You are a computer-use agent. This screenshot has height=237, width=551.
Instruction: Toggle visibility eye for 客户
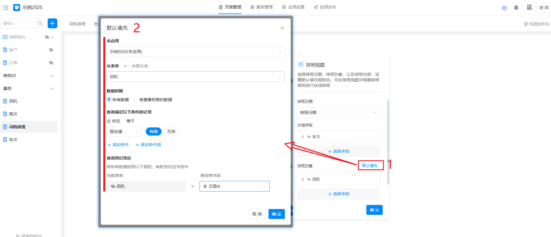click(51, 50)
